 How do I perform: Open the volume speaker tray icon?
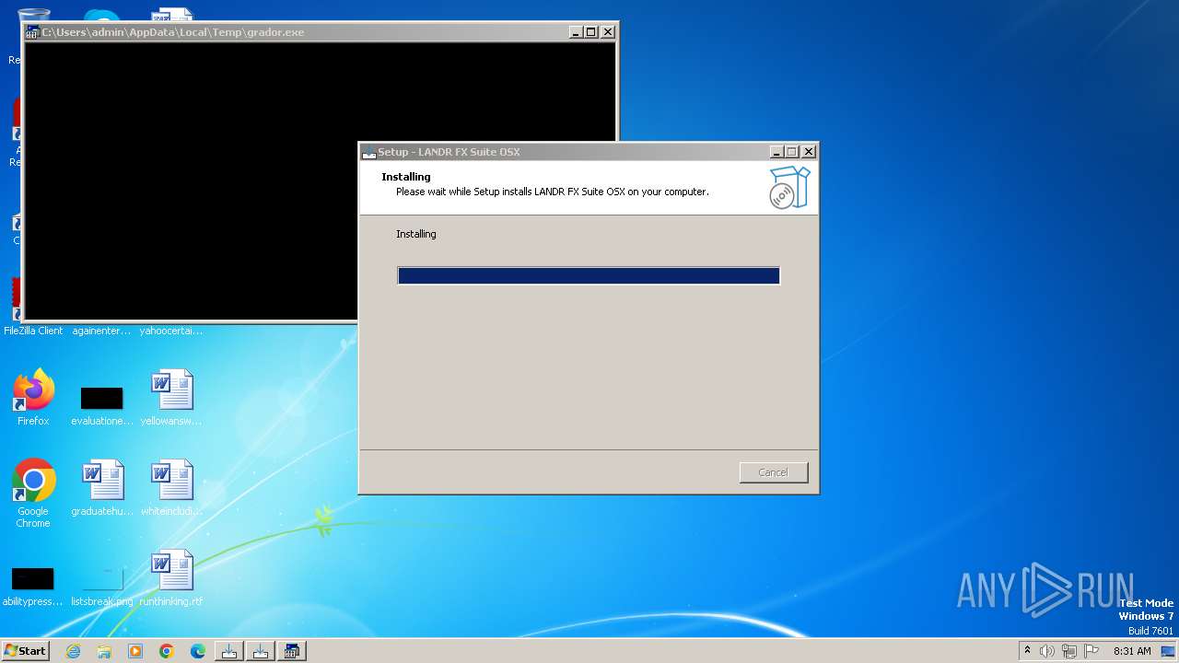coord(1047,651)
